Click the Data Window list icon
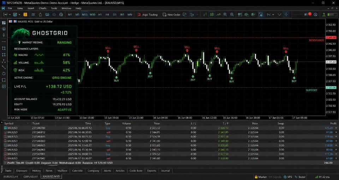This screenshot has height=180, width=339. pyautogui.click(x=33, y=15)
